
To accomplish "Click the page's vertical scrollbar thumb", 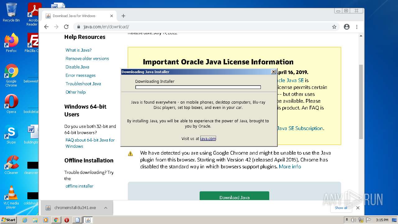I will click(x=361, y=102).
